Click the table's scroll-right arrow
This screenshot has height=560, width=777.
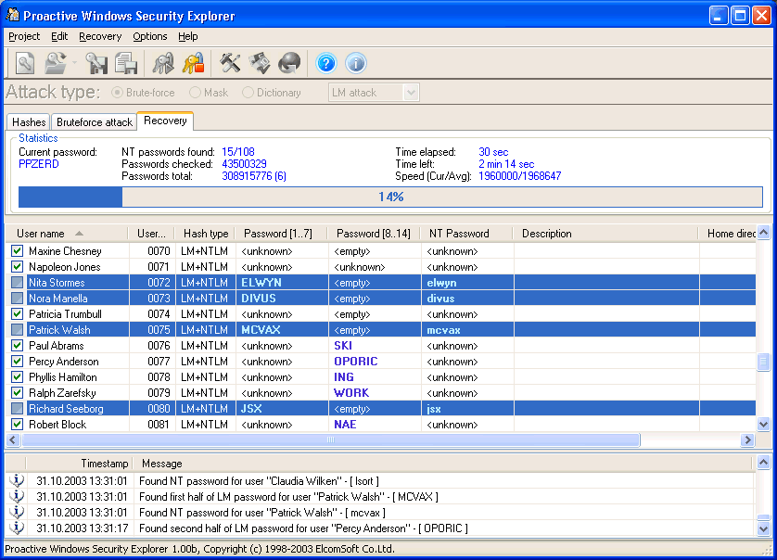(x=747, y=439)
